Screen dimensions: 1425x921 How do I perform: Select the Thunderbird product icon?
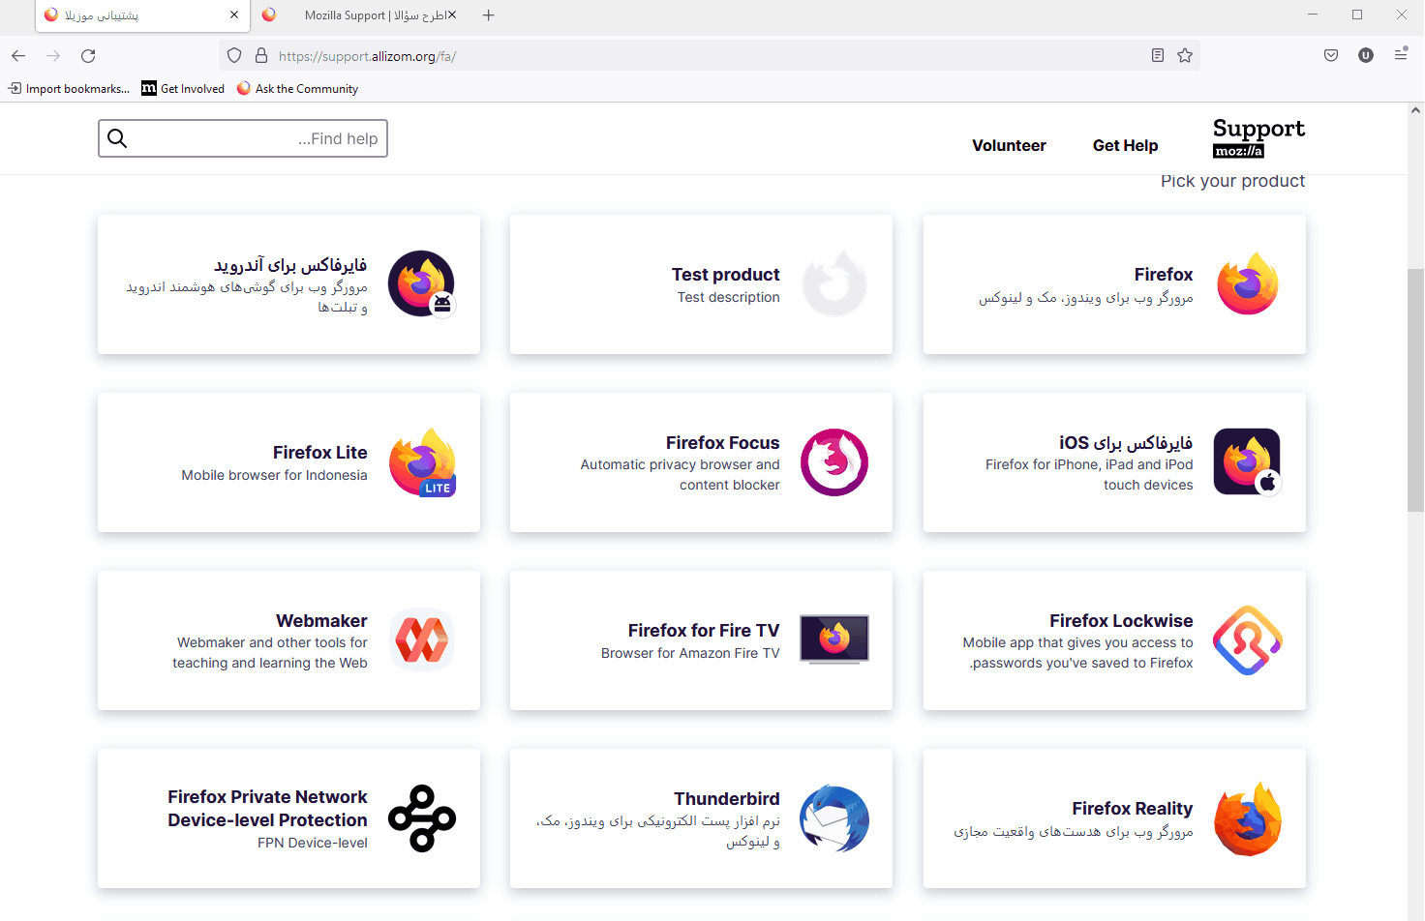click(x=834, y=817)
